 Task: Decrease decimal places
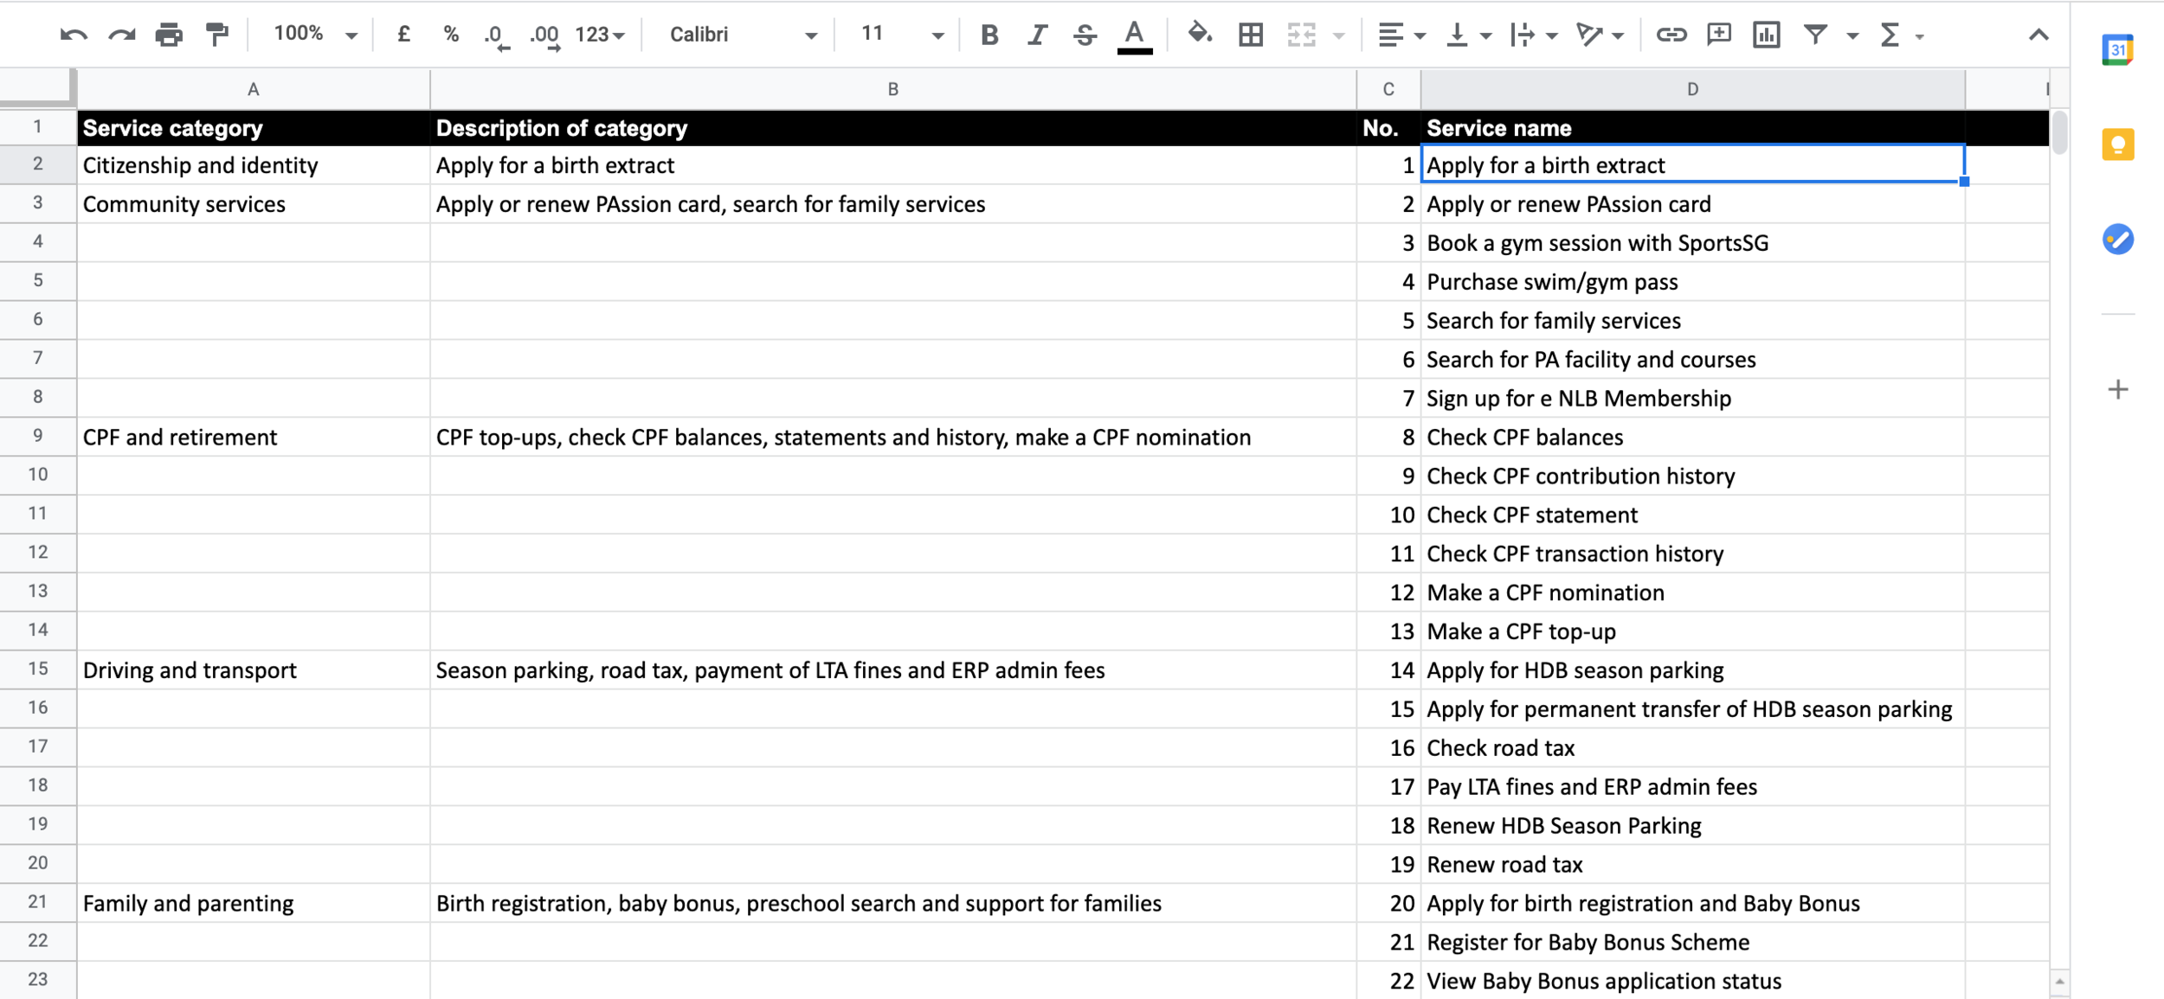click(496, 36)
